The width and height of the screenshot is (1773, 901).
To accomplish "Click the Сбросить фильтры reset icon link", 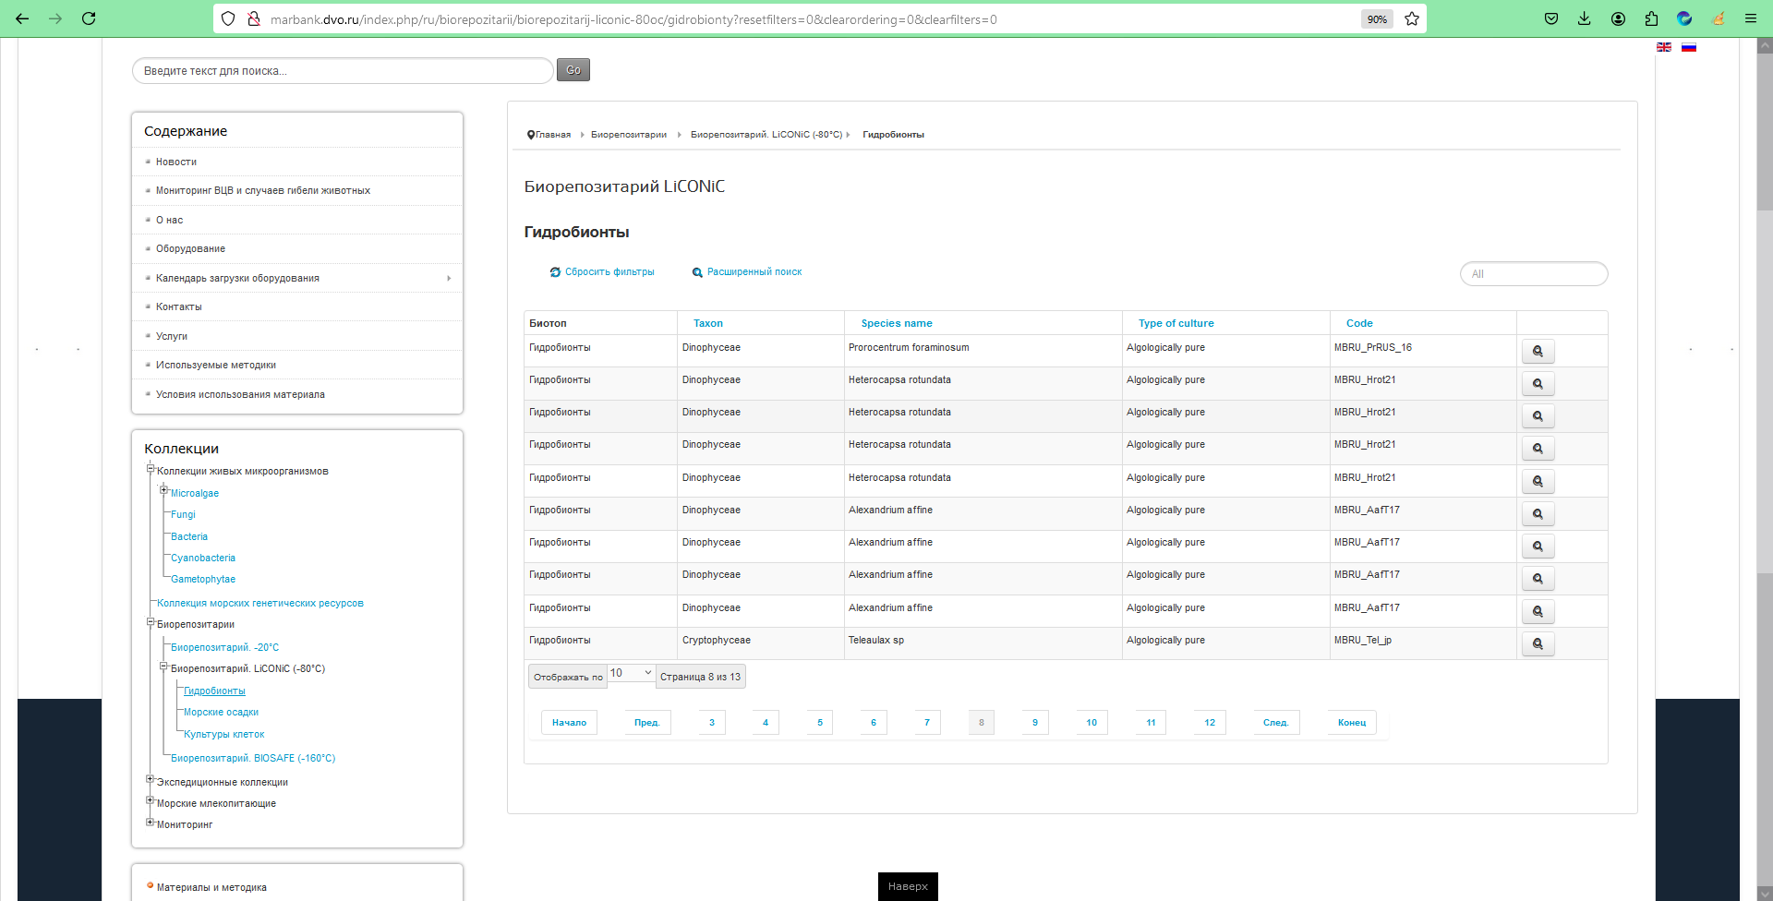I will [x=602, y=272].
